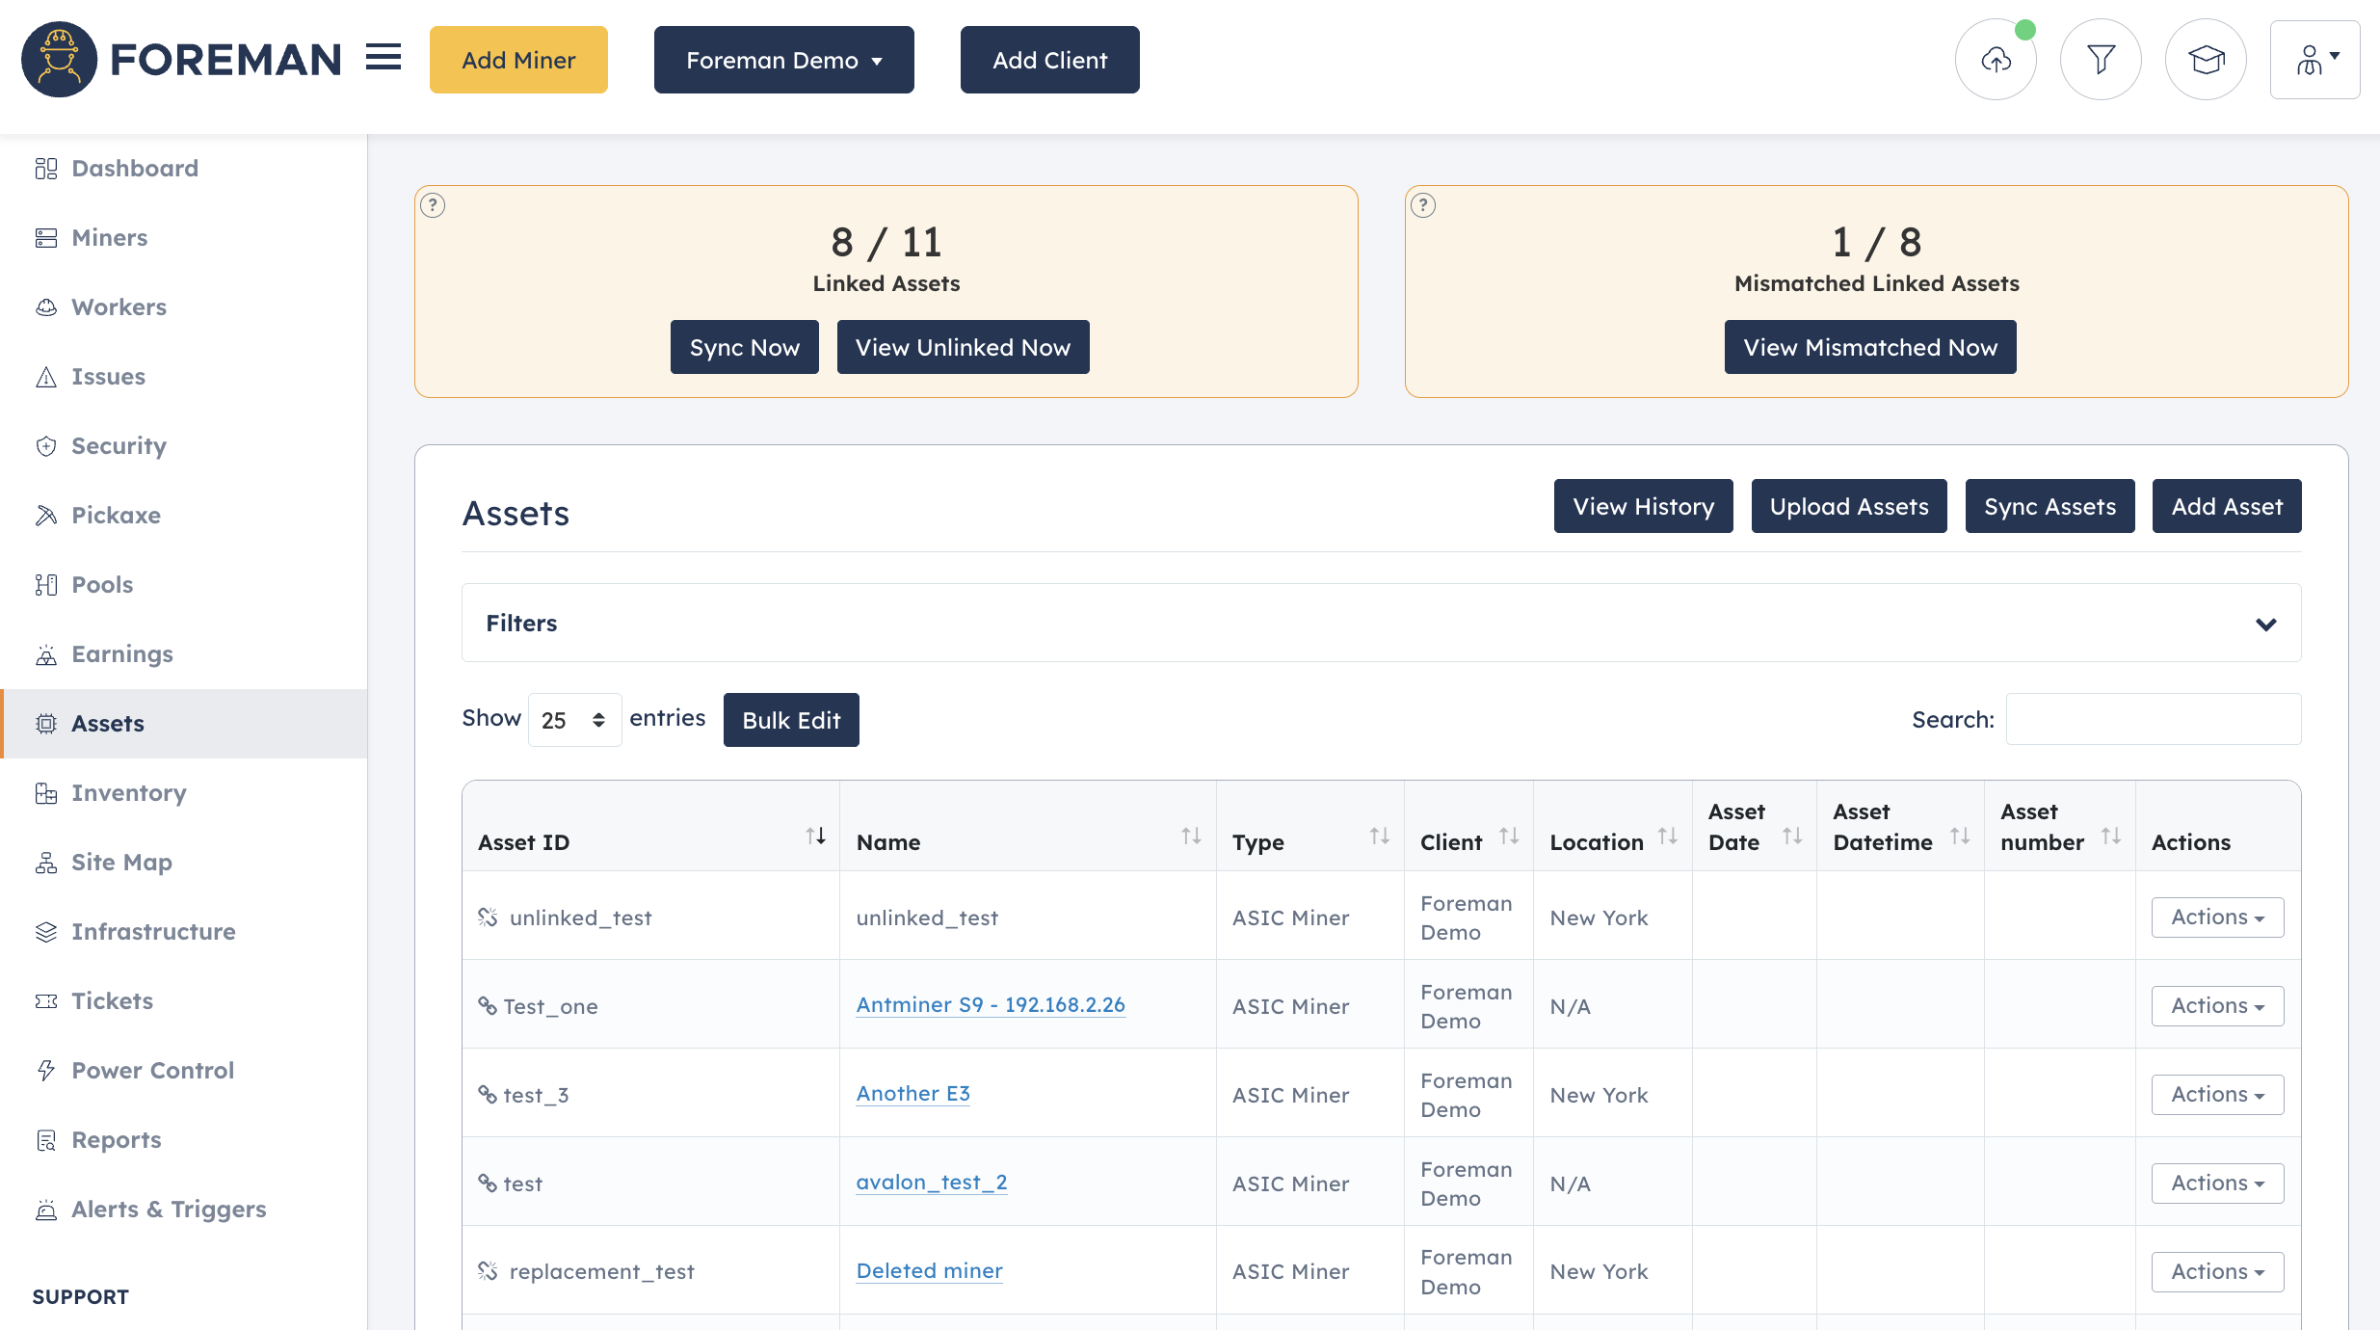Click the Foreman logo icon
Viewport: 2380px width, 1330px height.
[x=60, y=60]
